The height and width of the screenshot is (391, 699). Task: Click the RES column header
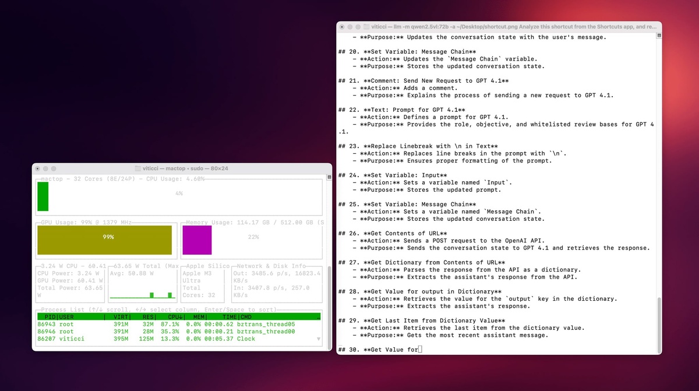point(147,317)
